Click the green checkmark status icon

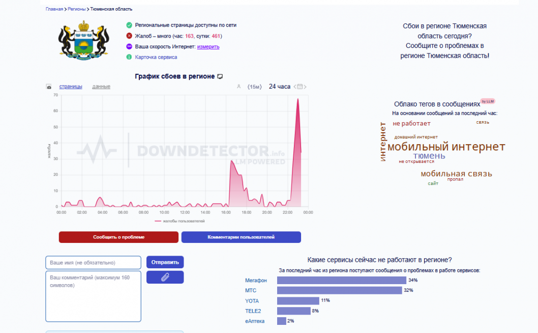coord(129,25)
